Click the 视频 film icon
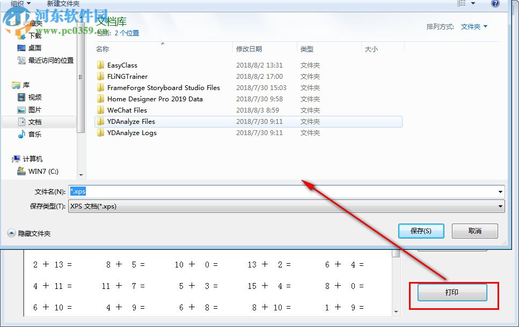Screen dimensions: 519x327 pos(21,97)
